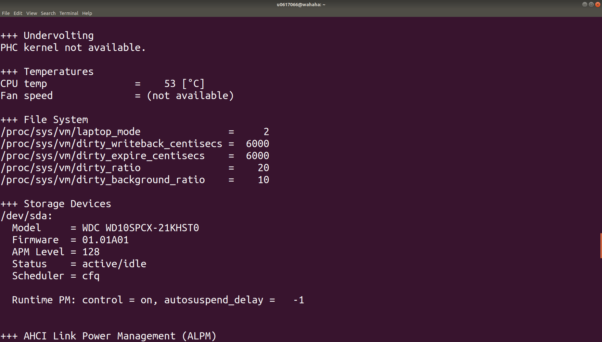Click the CPU temp value 53
This screenshot has width=602, height=342.
[170, 83]
